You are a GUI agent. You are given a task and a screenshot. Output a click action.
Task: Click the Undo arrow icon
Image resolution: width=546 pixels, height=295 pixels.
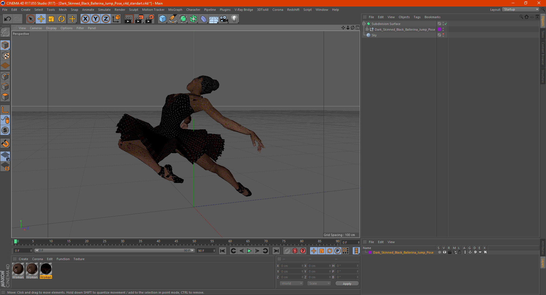[8, 19]
